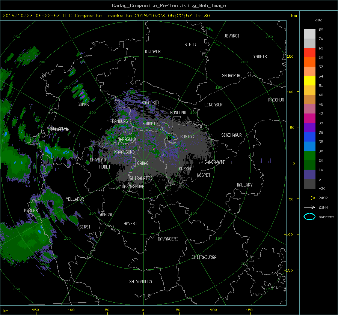Click the LAXMESHWAR city label

pos(133,187)
